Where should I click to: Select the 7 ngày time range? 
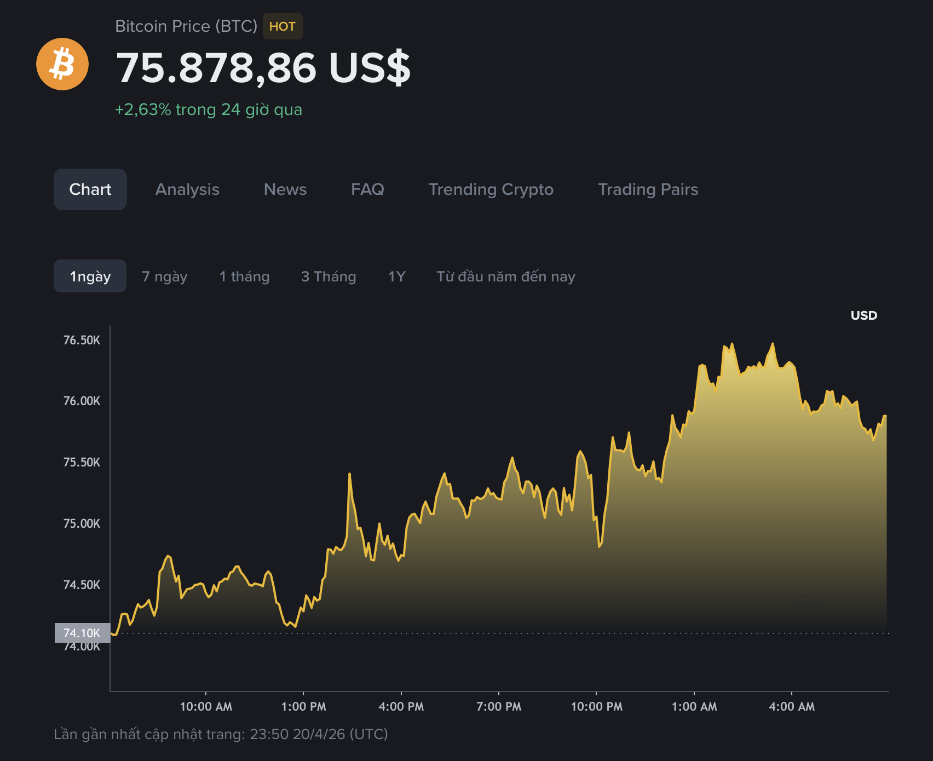[x=164, y=276]
